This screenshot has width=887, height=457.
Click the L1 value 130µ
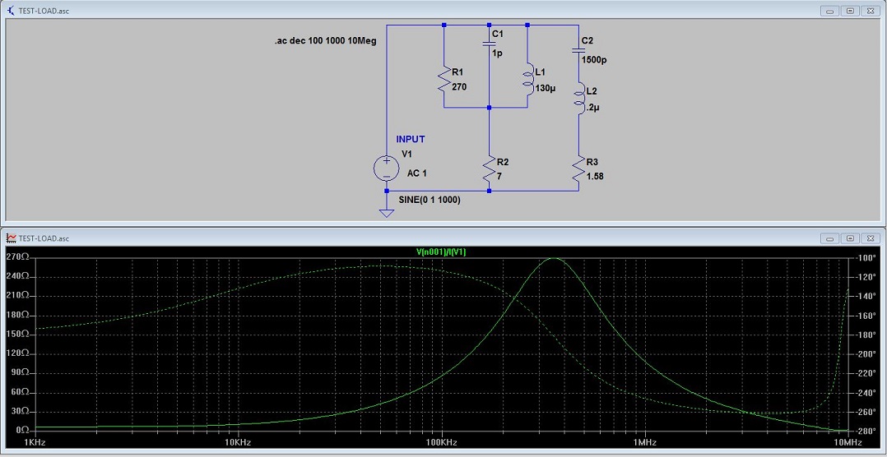pos(547,88)
